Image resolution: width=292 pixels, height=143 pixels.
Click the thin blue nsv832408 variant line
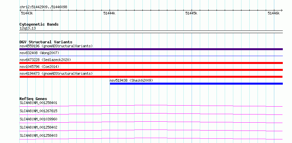click(151, 56)
